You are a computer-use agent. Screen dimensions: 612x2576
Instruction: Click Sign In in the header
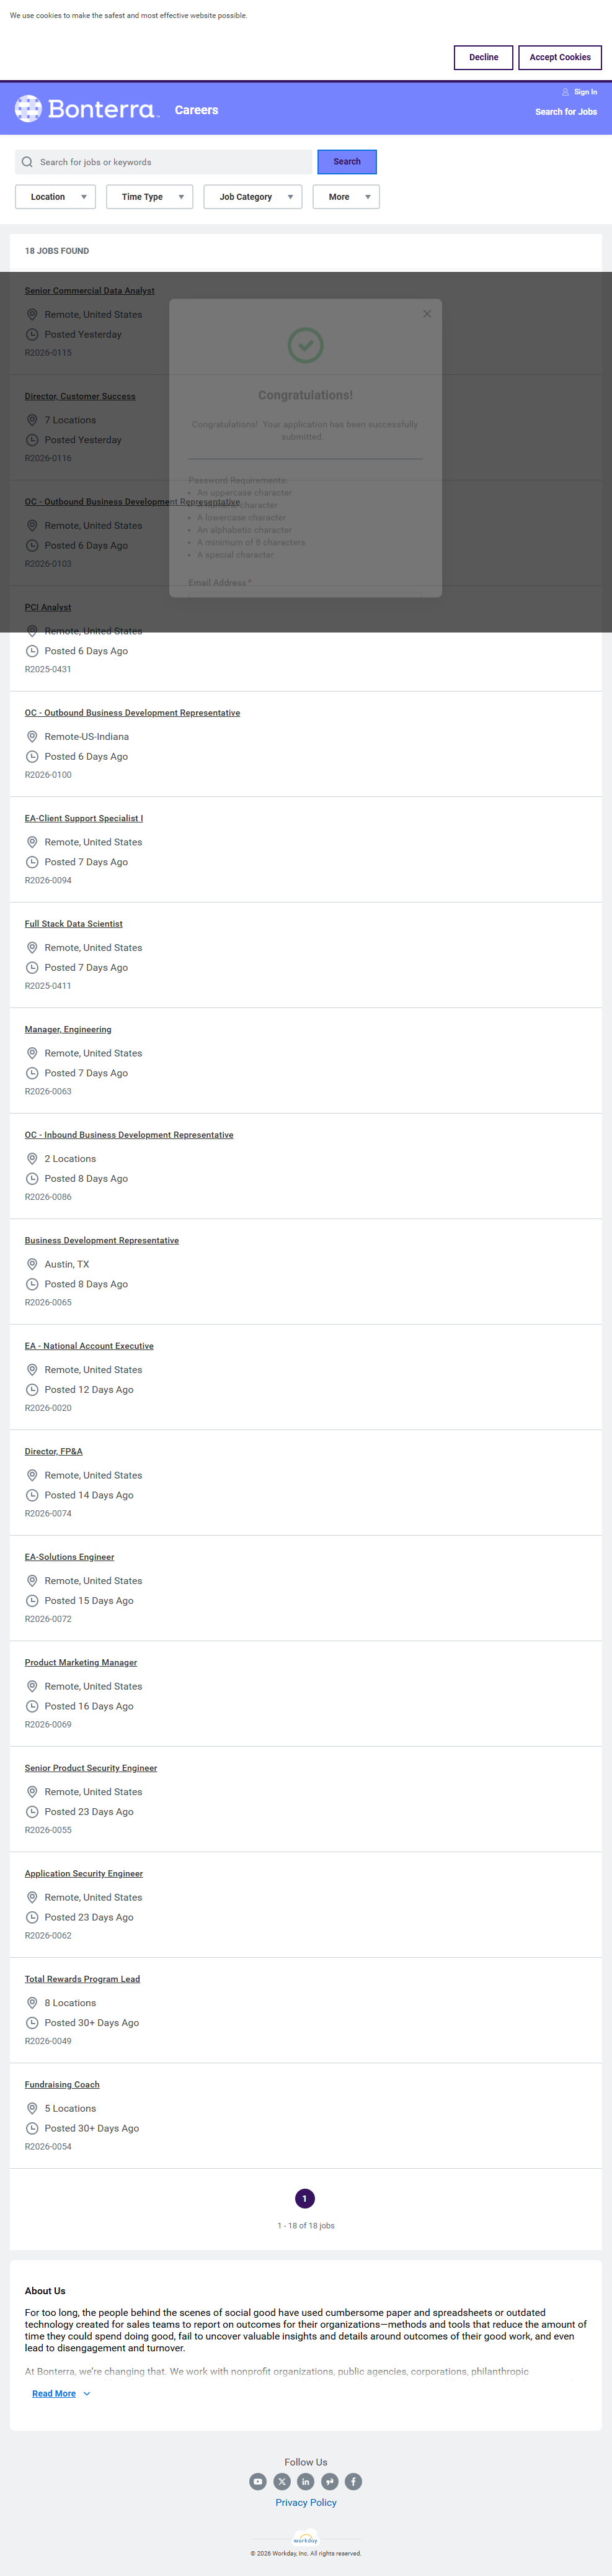pos(580,92)
